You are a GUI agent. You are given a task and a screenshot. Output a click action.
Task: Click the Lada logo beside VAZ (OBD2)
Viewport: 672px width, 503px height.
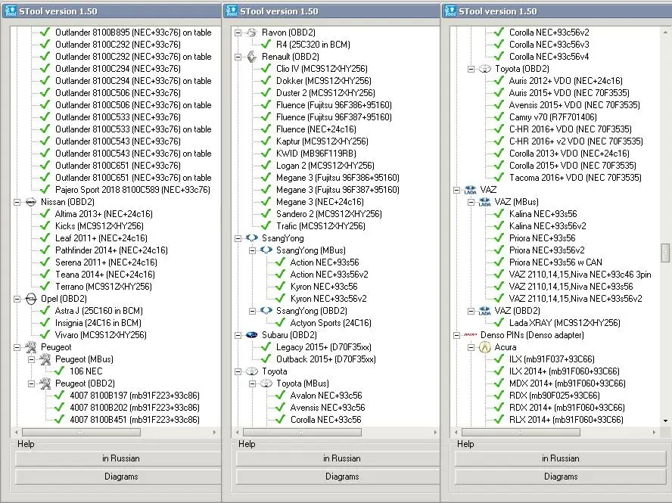pyautogui.click(x=485, y=311)
